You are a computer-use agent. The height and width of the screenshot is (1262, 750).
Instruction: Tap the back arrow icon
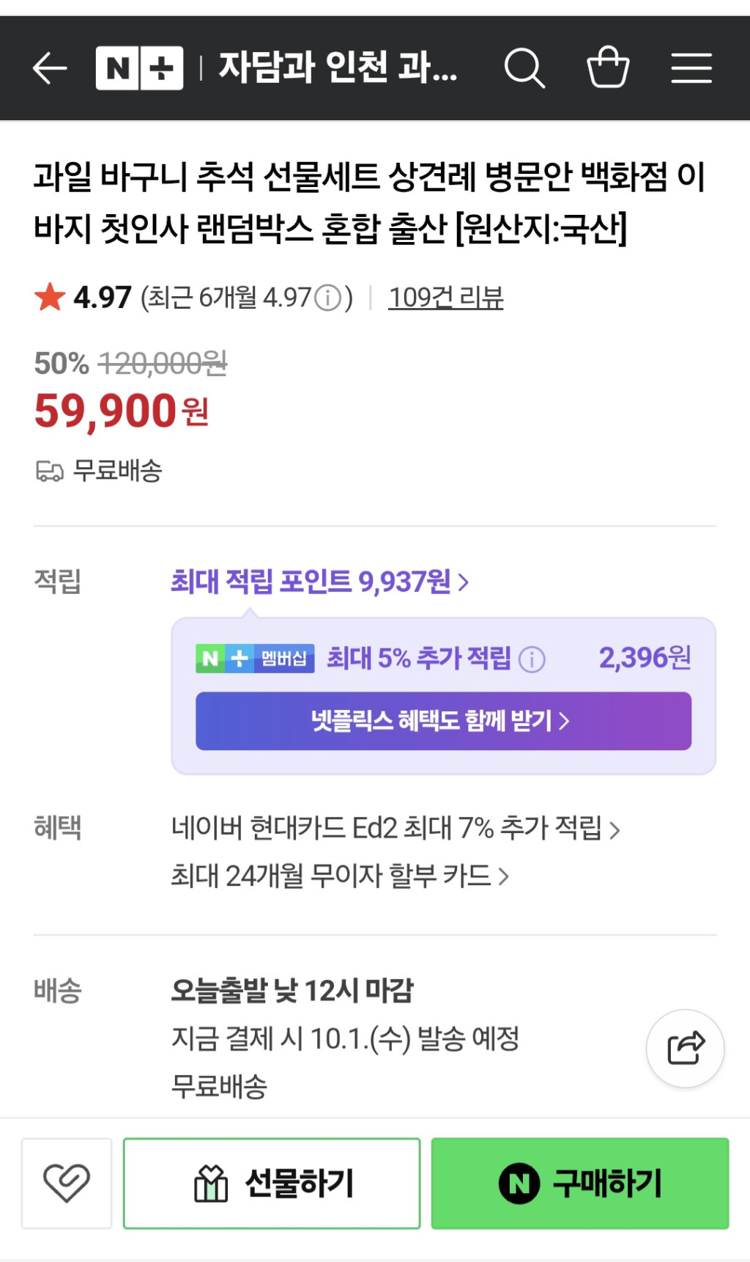tap(50, 68)
